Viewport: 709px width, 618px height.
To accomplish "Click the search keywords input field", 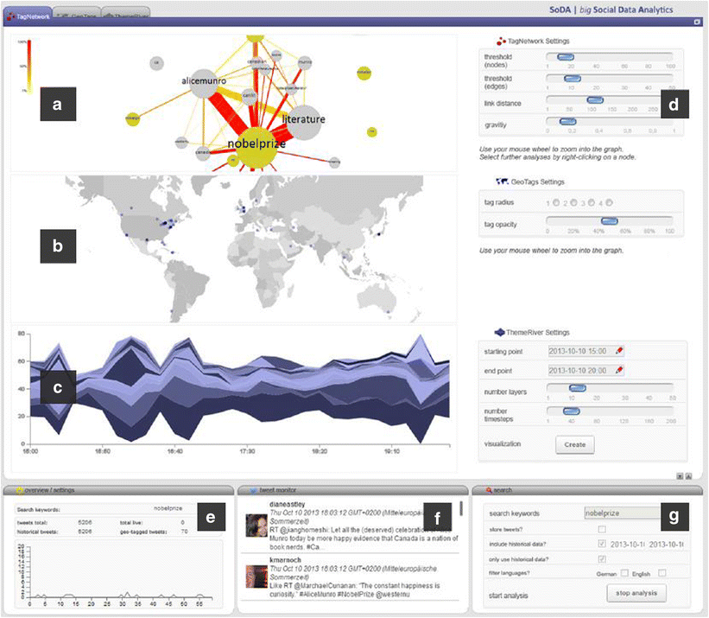I will pos(624,513).
